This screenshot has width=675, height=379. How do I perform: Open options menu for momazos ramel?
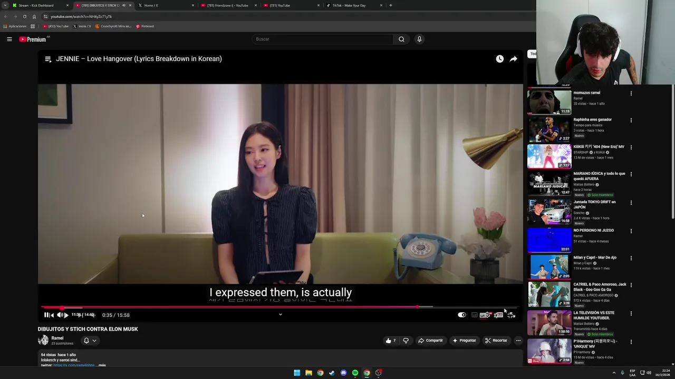pos(631,94)
